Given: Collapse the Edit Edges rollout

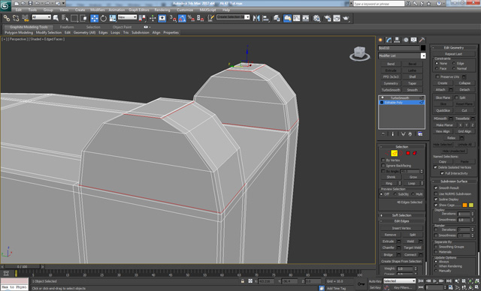Looking at the screenshot, I should click(x=401, y=221).
